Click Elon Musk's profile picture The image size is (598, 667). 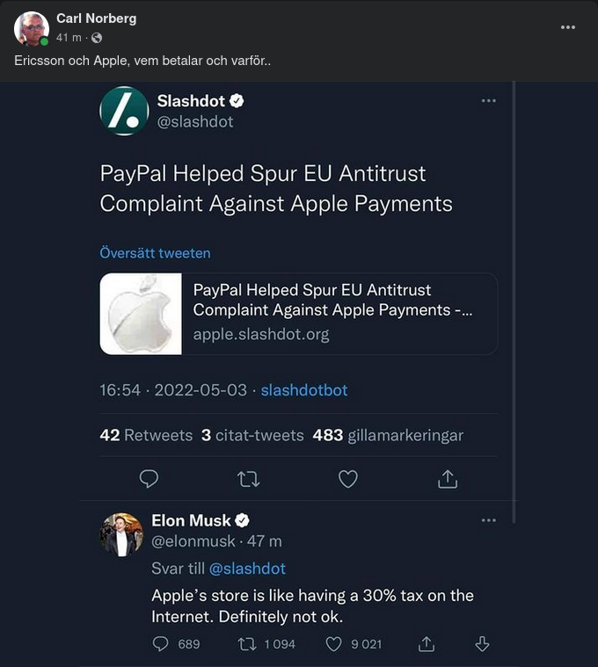(x=122, y=534)
